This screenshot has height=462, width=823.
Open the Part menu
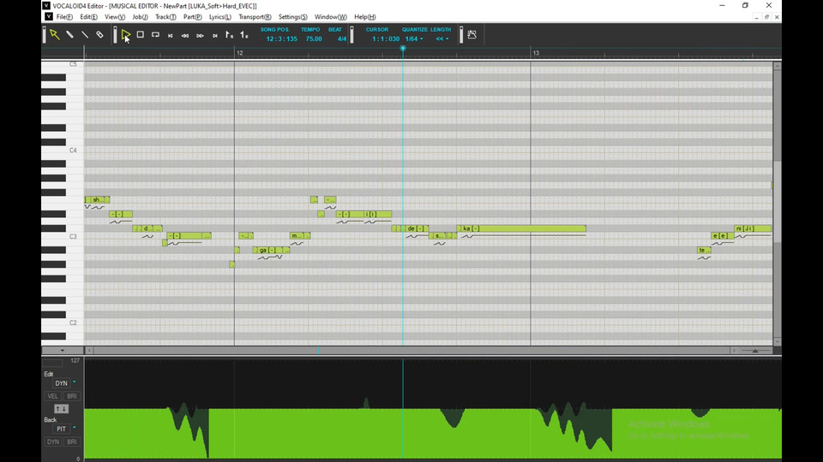[x=192, y=17]
